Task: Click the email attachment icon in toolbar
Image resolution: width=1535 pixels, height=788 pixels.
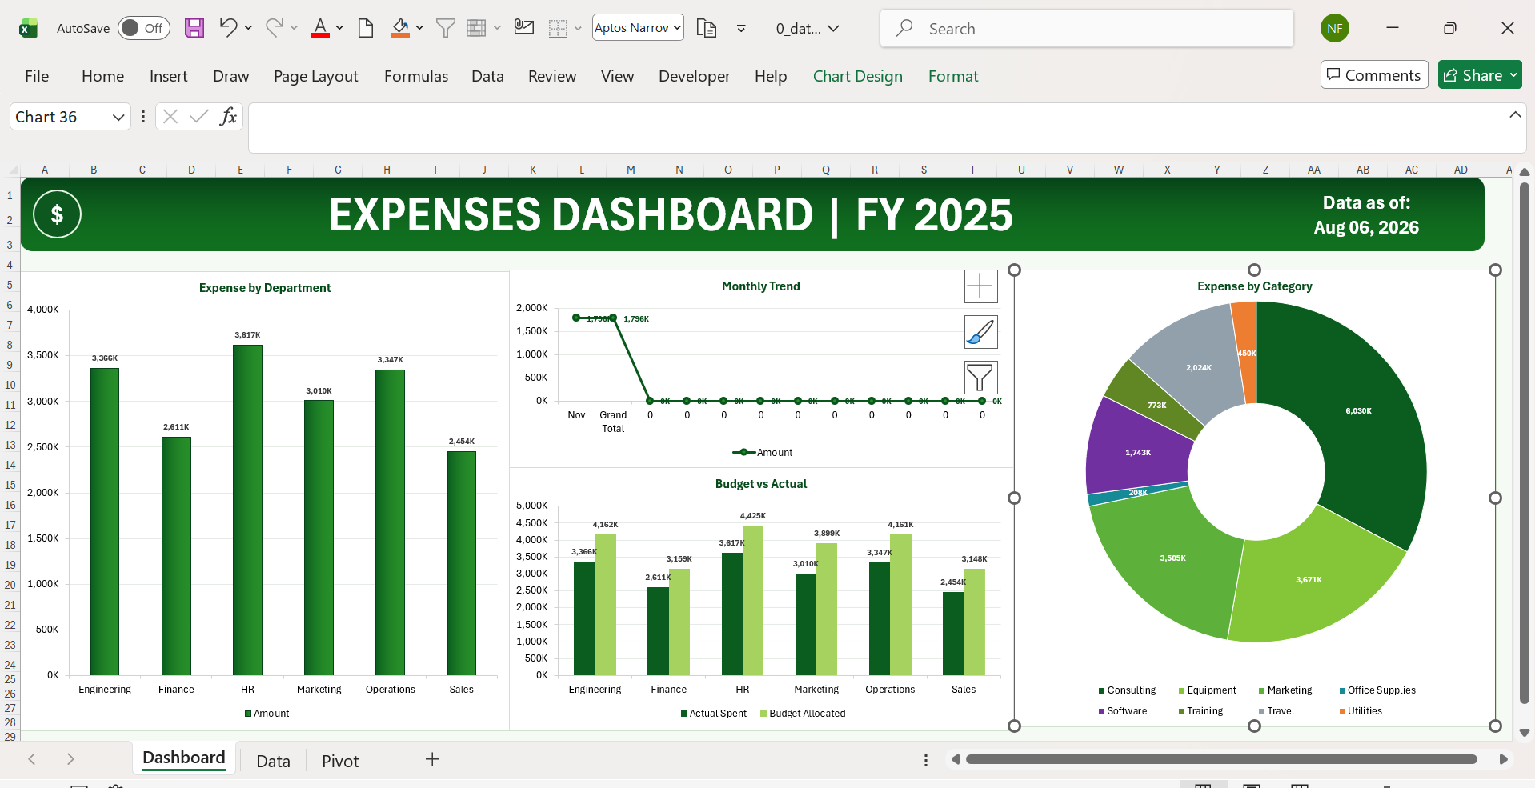Action: [x=524, y=28]
